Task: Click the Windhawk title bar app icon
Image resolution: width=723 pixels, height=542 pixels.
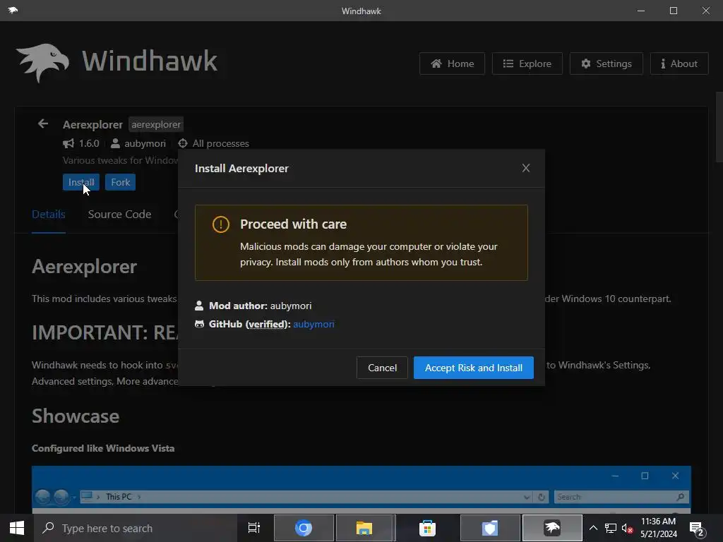Action: [x=13, y=10]
